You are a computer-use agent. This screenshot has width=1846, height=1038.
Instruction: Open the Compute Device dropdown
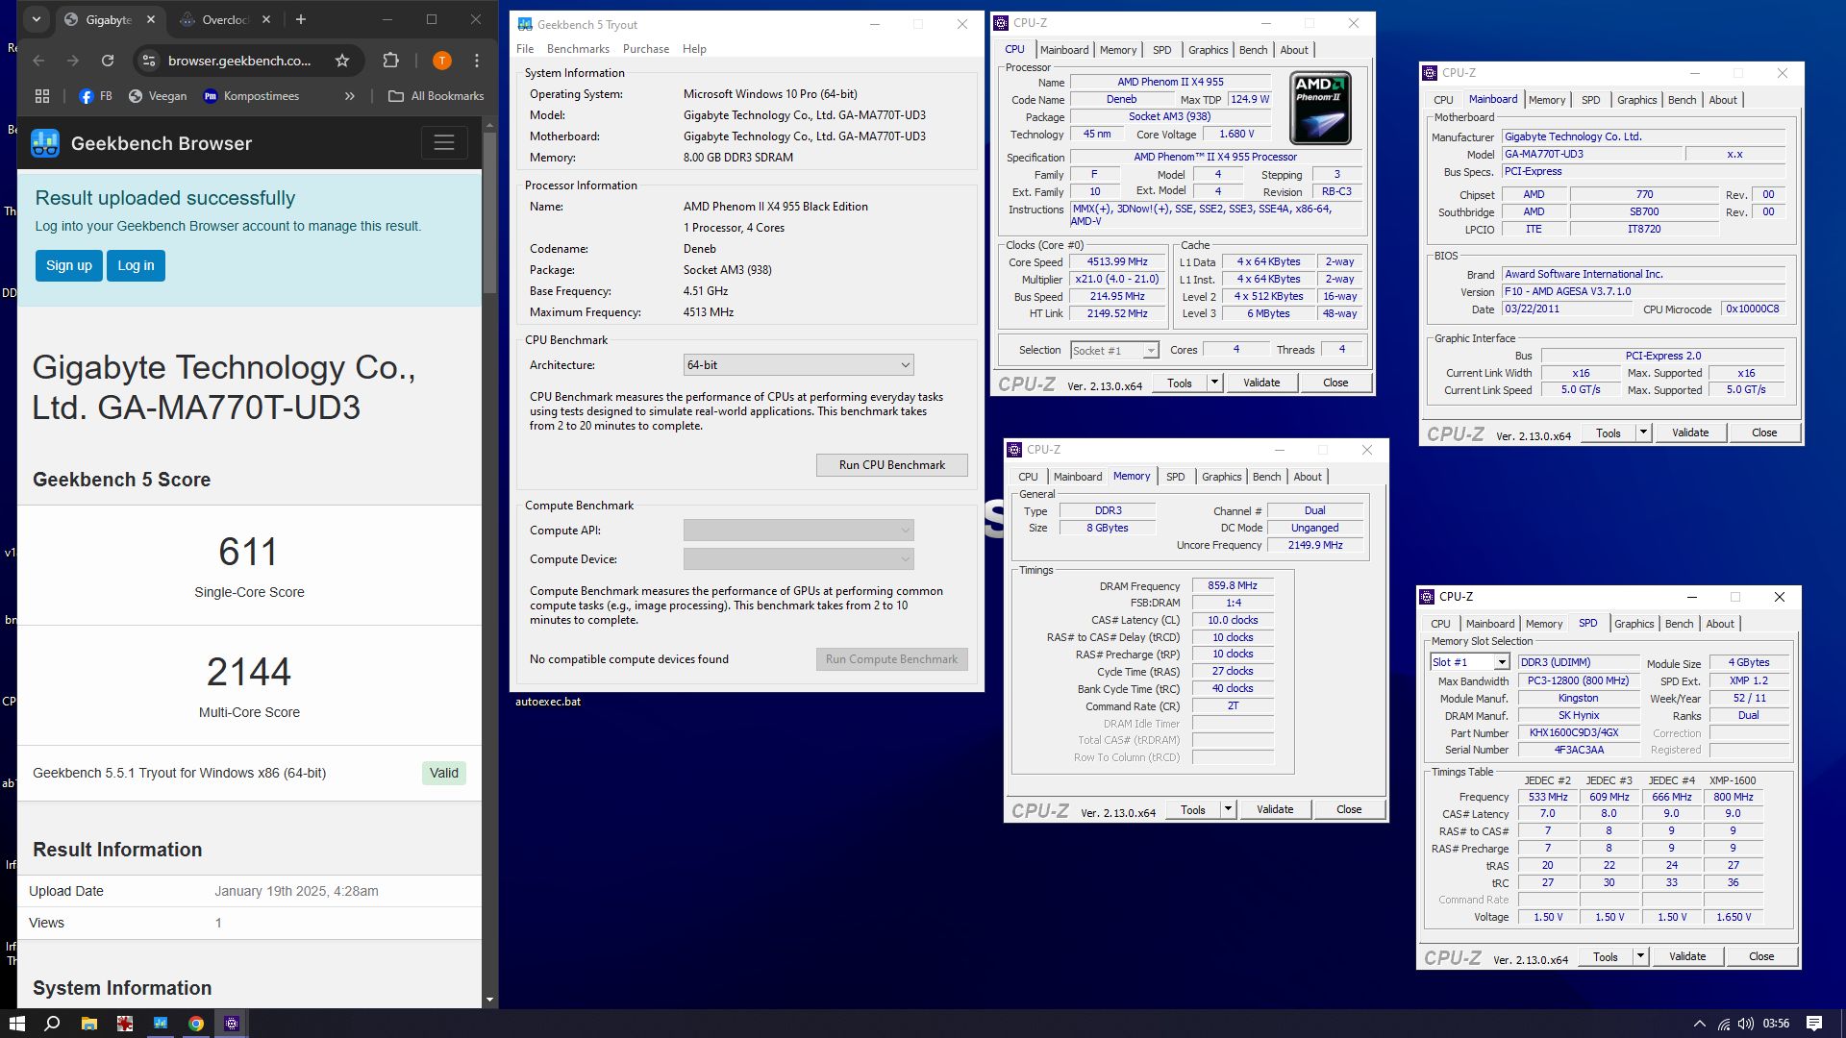798,558
